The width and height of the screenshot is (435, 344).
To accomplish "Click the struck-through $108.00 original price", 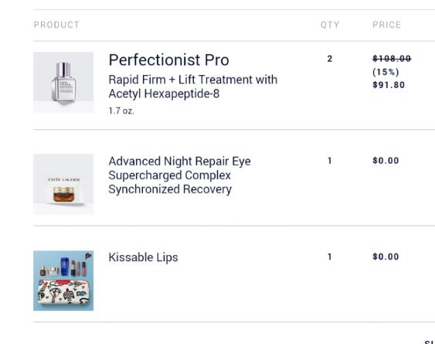I will pyautogui.click(x=392, y=59).
